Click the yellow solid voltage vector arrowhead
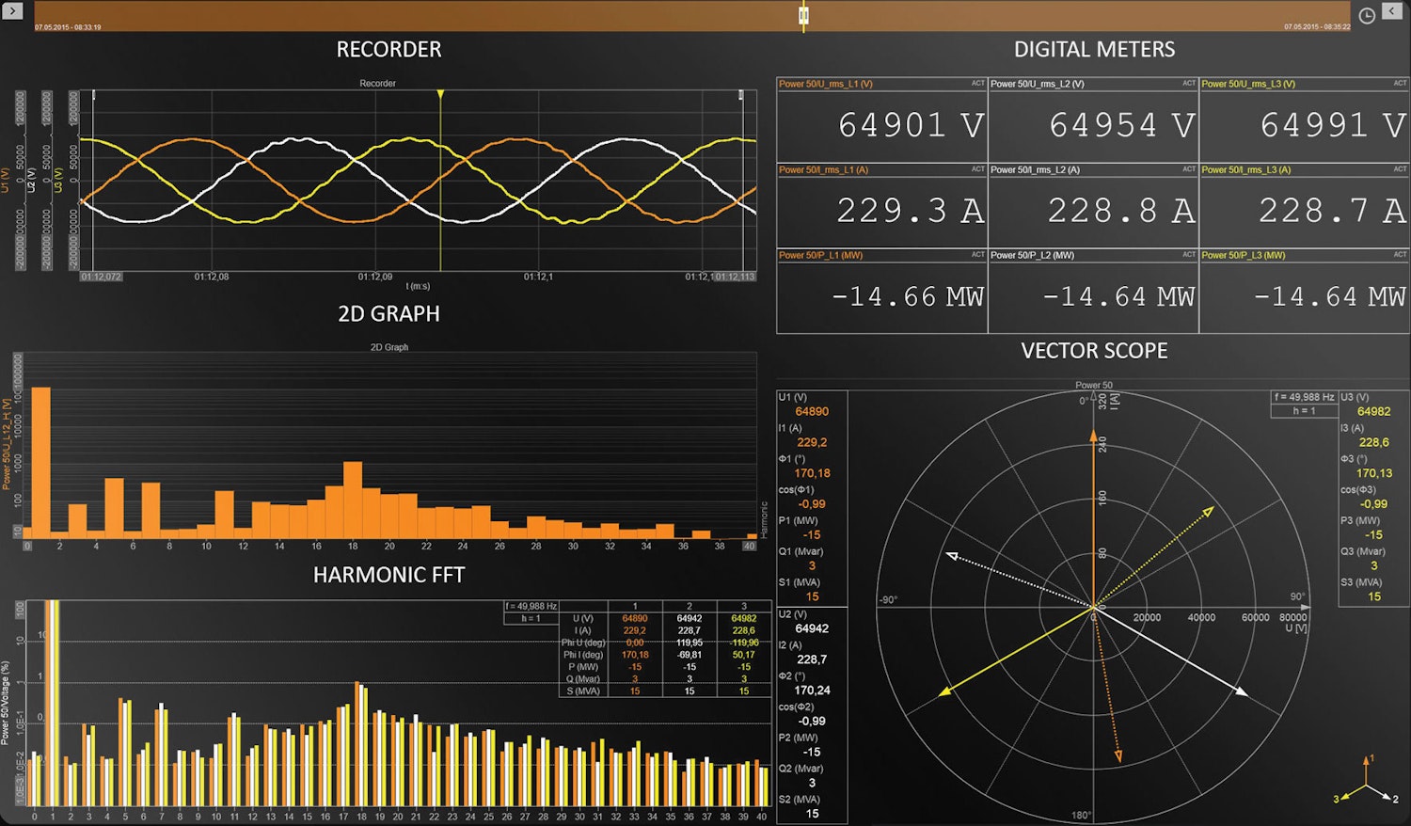 coord(944,692)
